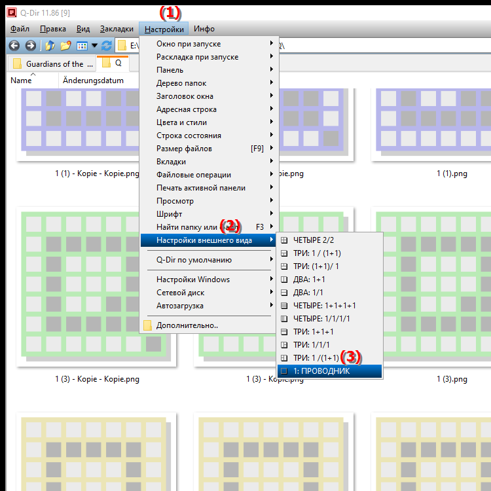Click the Дополнительно.. folder icon
The height and width of the screenshot is (491, 491).
[147, 325]
